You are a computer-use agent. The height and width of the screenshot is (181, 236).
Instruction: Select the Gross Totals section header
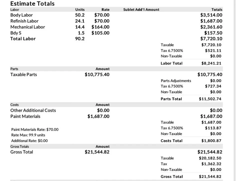(19, 147)
